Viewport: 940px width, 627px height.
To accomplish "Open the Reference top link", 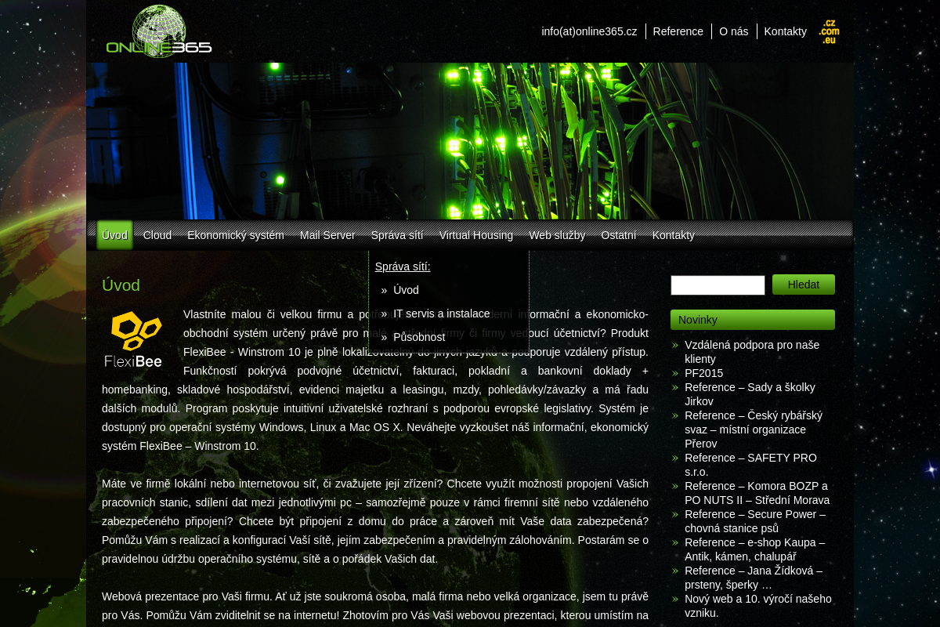I will coord(678,31).
